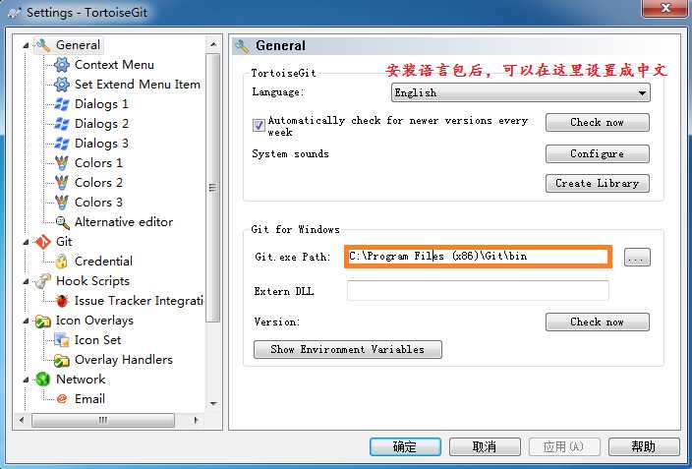
Task: Click the Set Extend Menu Item gear icon
Action: pos(61,85)
